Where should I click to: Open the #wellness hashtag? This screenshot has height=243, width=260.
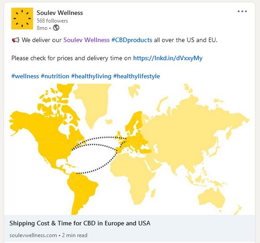point(25,76)
